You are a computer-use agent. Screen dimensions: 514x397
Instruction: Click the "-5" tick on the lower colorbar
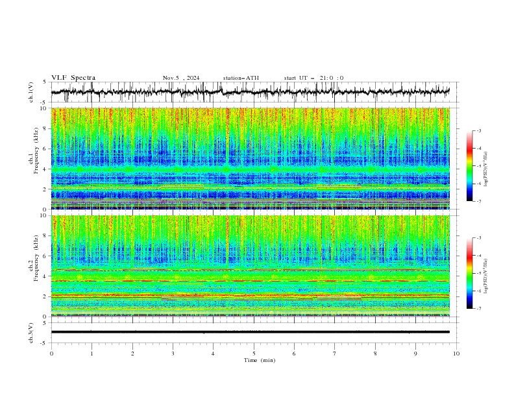coord(478,273)
